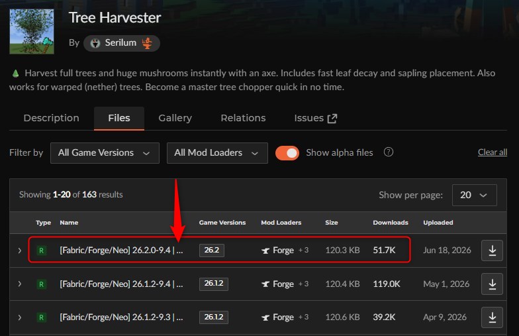Click the 26.1.2 tag in 9.4 row
Screen dimensions: 519x336
[213, 284]
